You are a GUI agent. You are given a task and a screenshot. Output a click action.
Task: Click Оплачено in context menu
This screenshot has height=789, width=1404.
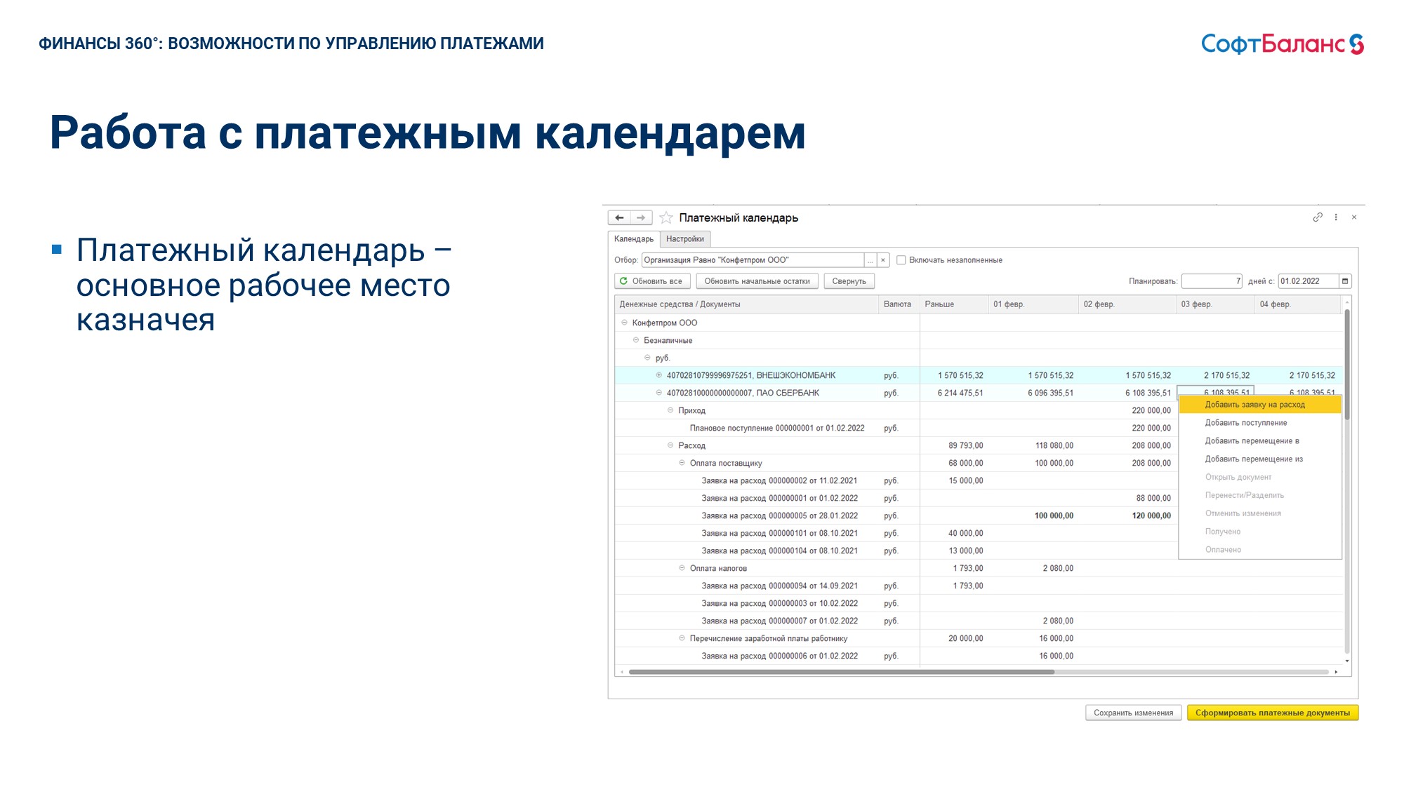tap(1260, 551)
